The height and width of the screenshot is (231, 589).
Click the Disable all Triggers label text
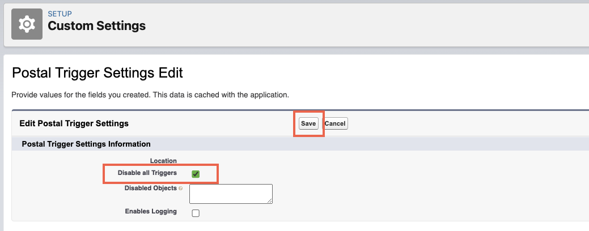click(x=147, y=173)
